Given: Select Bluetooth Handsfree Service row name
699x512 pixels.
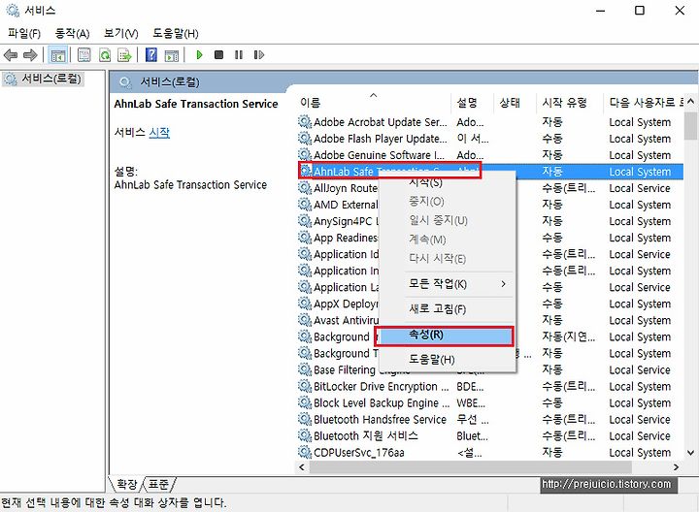Looking at the screenshot, I should click(380, 420).
